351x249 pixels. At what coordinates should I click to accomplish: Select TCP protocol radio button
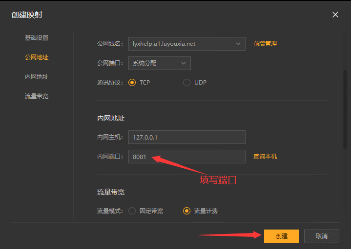(x=132, y=83)
